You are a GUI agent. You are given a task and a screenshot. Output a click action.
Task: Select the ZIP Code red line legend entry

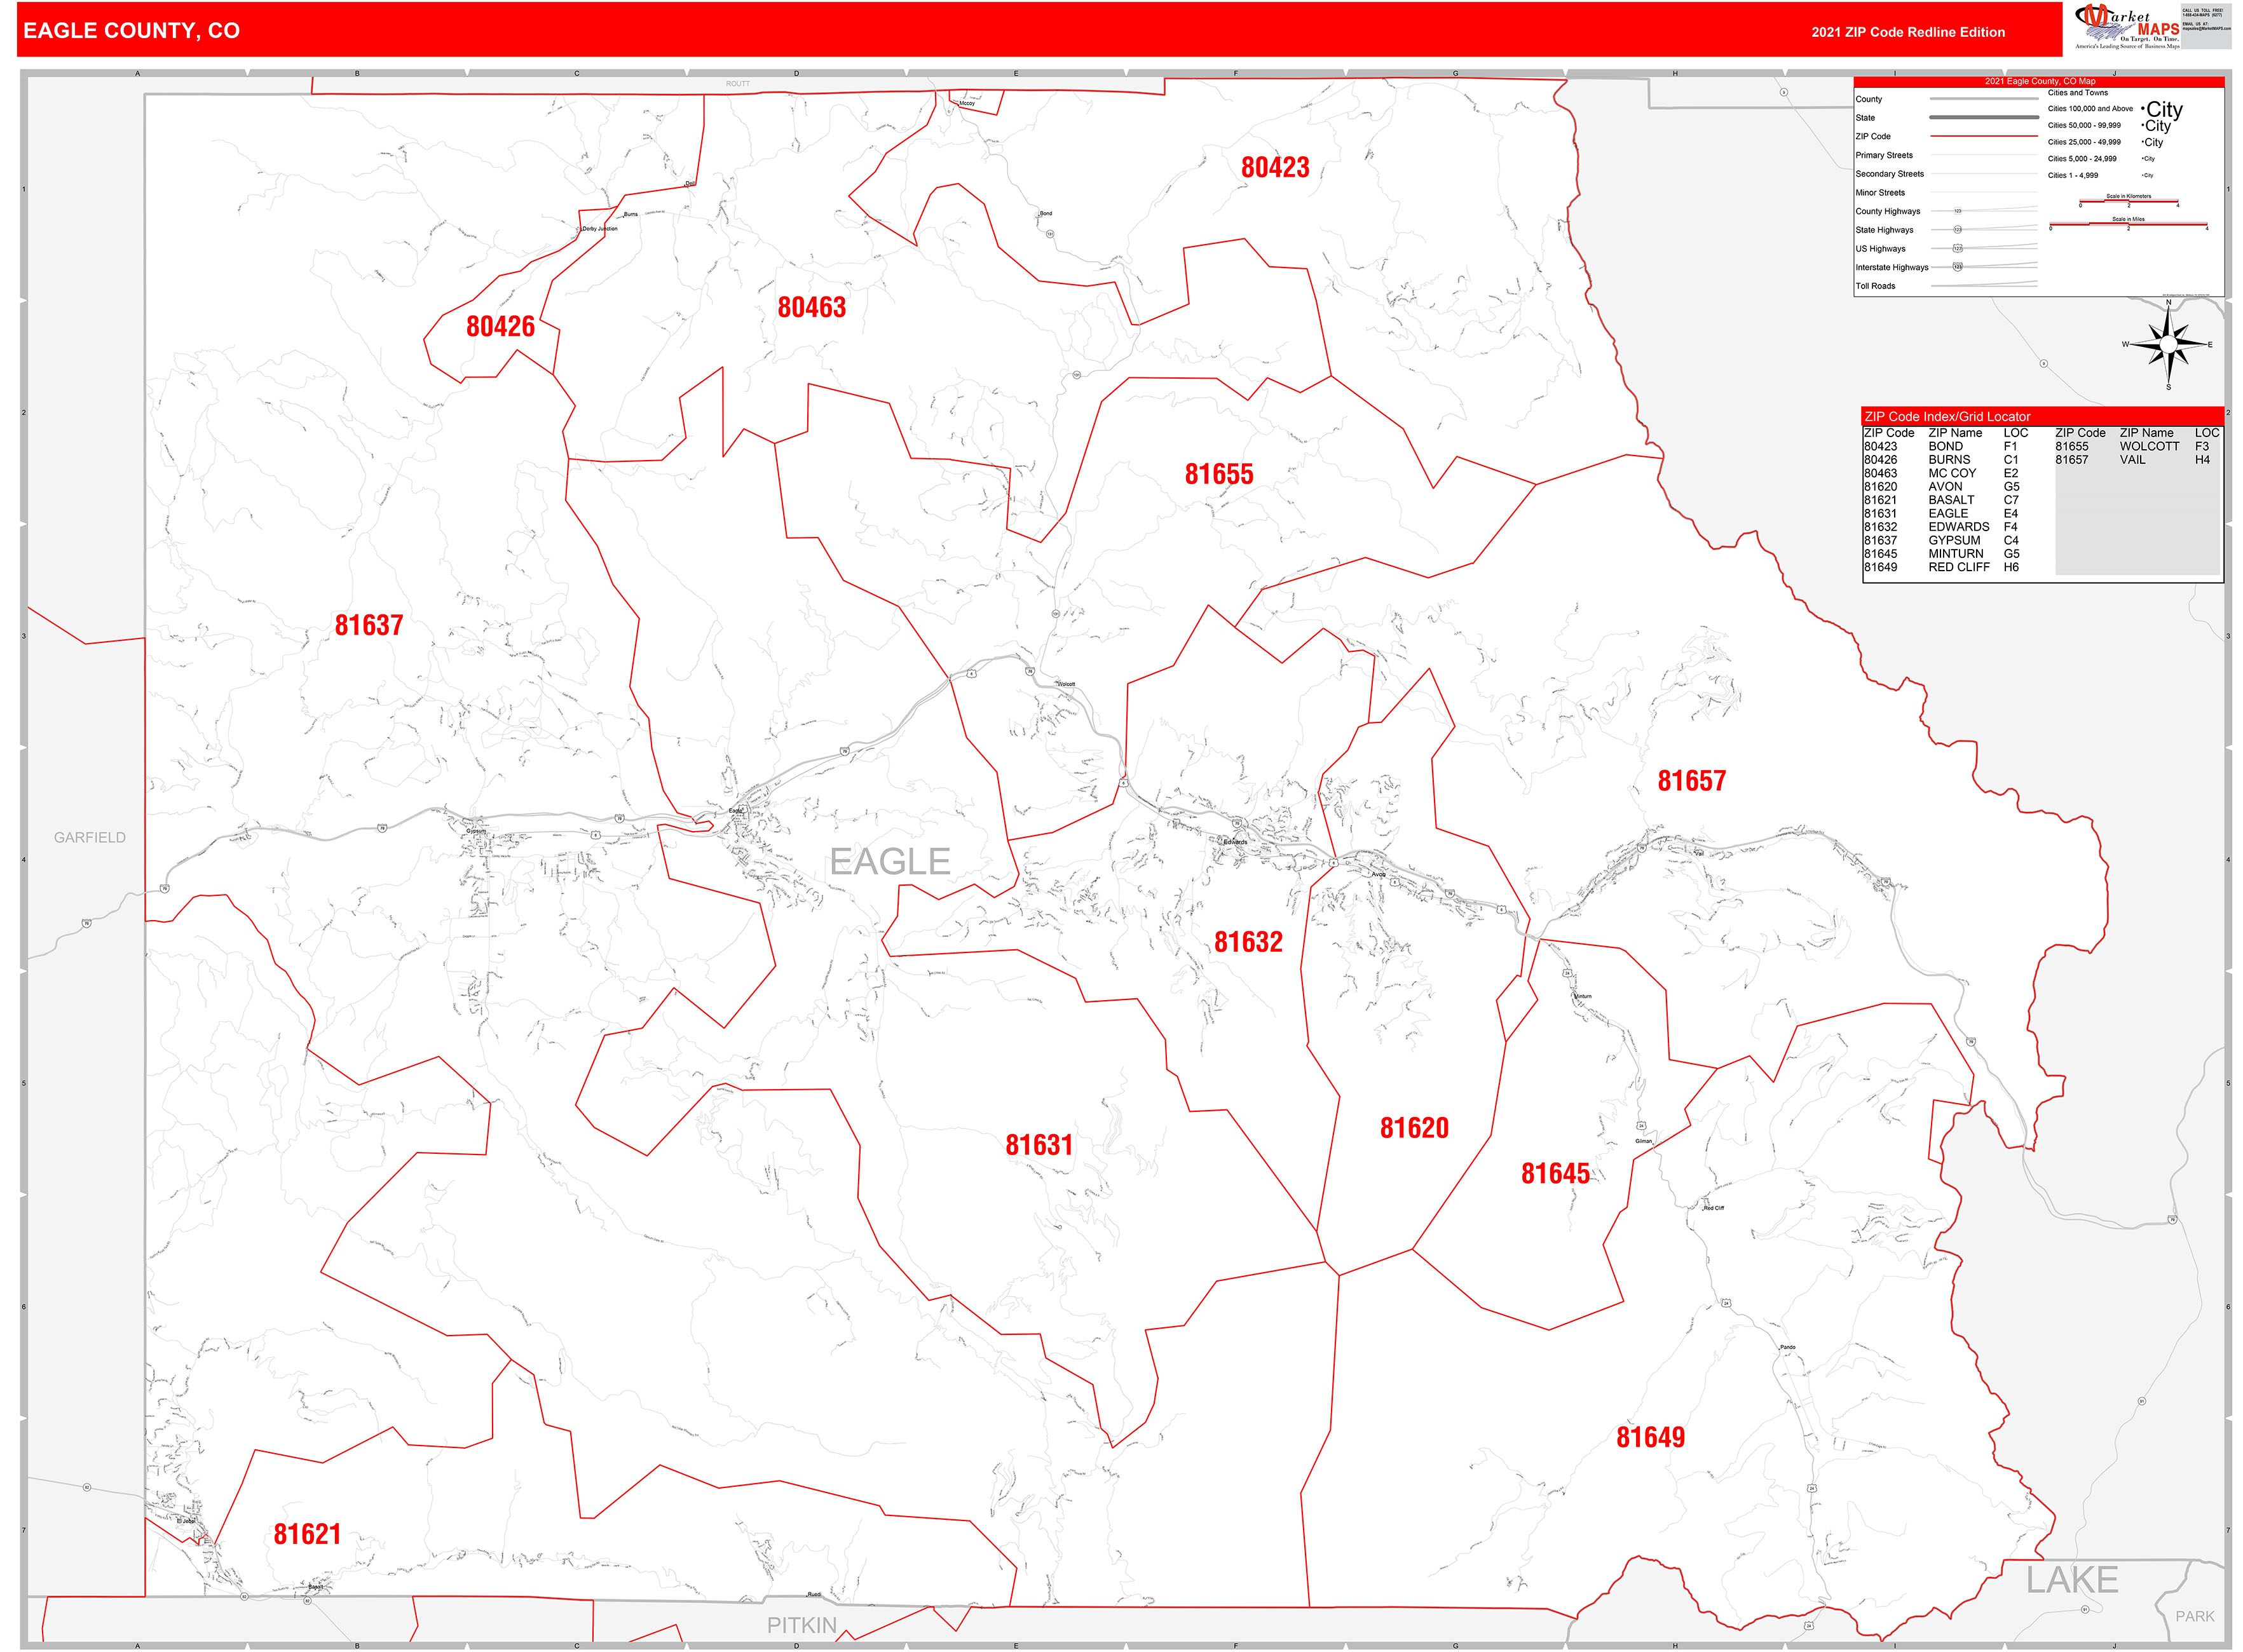point(1984,136)
